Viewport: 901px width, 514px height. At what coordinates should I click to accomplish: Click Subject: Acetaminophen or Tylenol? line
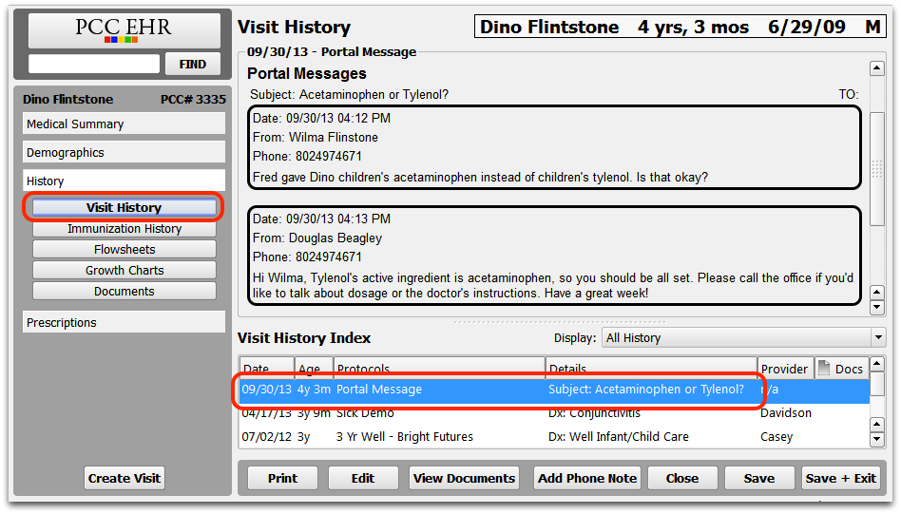(350, 94)
